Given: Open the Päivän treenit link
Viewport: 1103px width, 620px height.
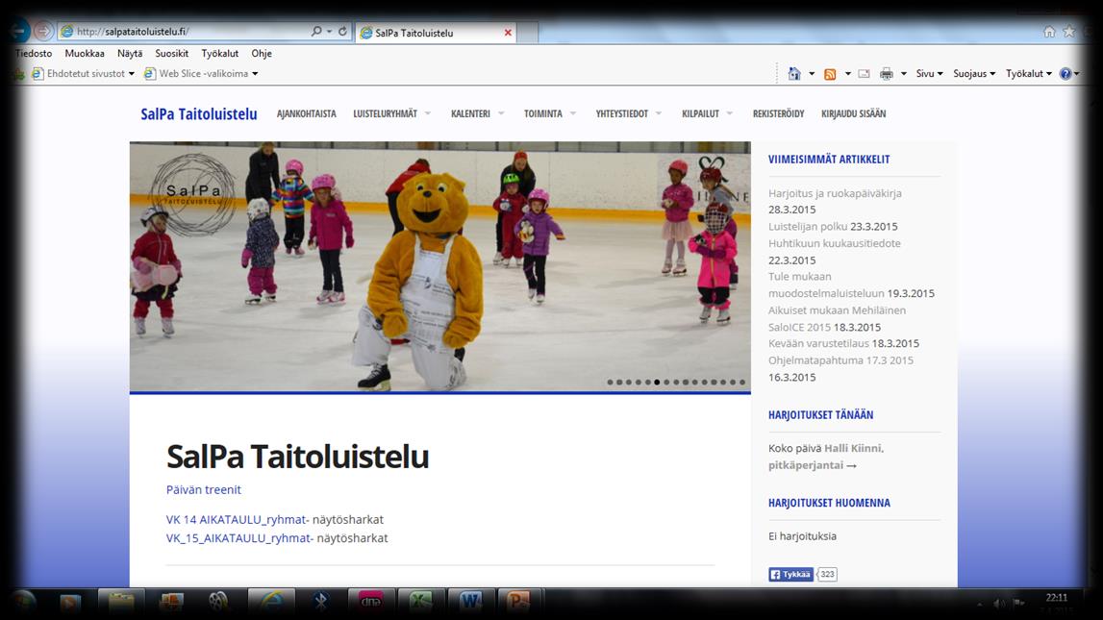Looking at the screenshot, I should point(203,490).
